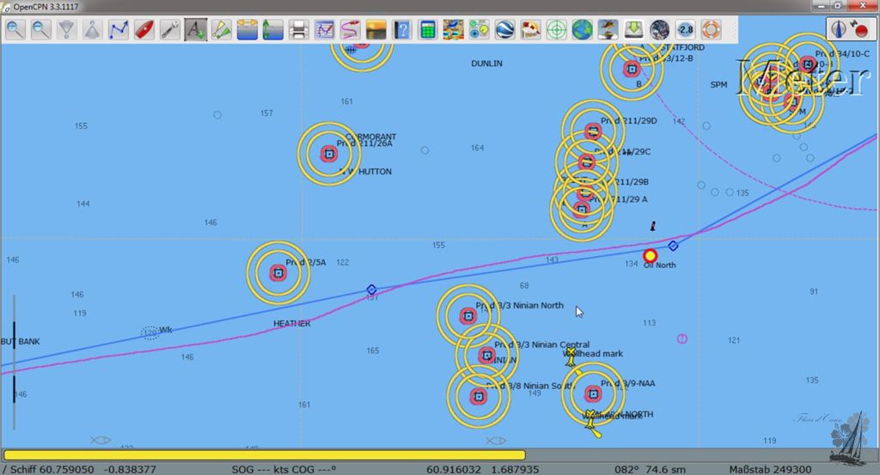Viewport: 880px width, 475px height.
Task: Open the help book with question mark
Action: click(401, 29)
